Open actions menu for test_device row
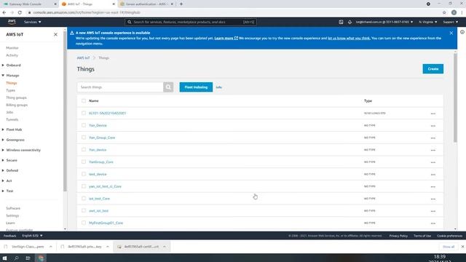Screen dimensions: 466x262 [433, 175]
